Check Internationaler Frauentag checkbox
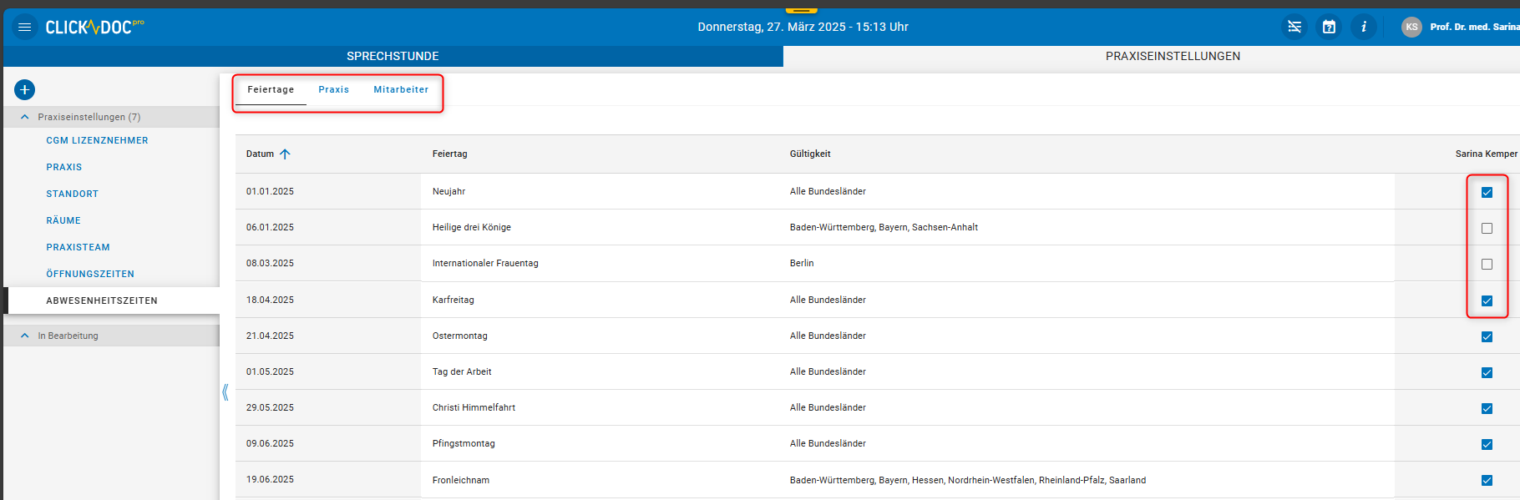 coord(1487,264)
